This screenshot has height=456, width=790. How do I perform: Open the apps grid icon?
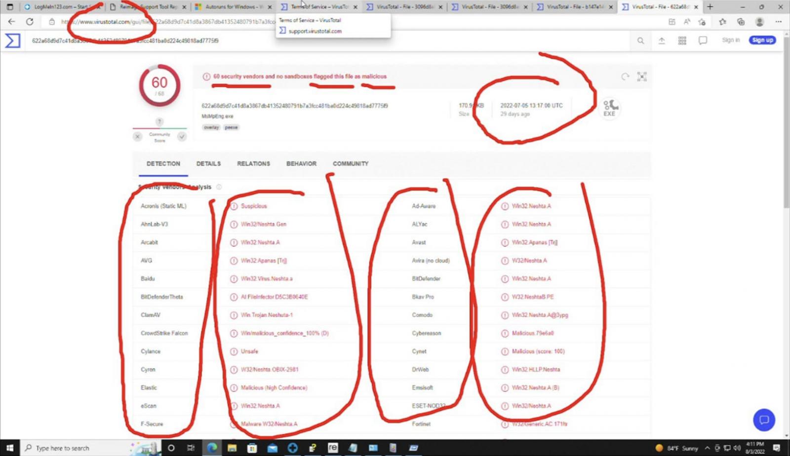point(682,40)
